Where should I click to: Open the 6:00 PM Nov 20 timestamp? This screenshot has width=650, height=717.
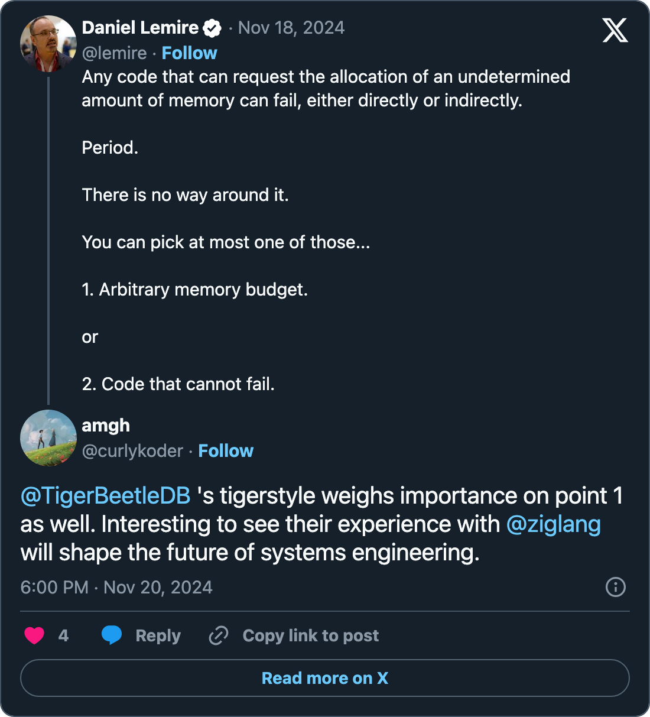click(x=116, y=587)
